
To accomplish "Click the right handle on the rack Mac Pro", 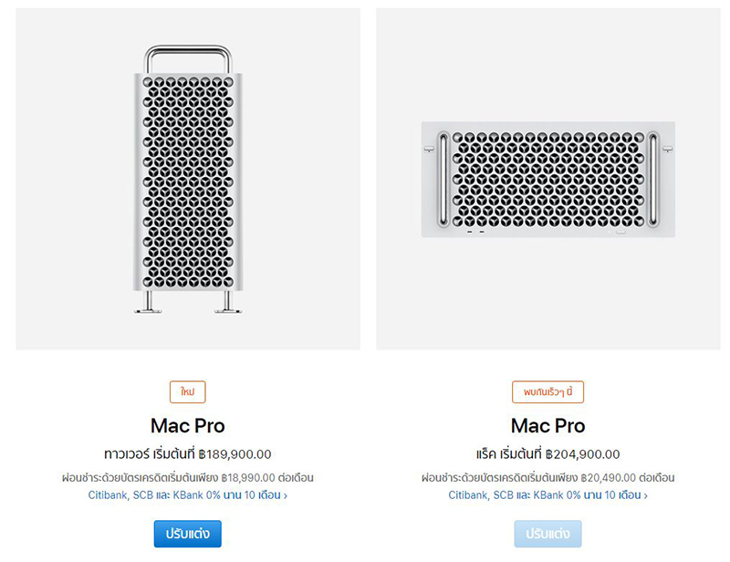I will click(653, 180).
